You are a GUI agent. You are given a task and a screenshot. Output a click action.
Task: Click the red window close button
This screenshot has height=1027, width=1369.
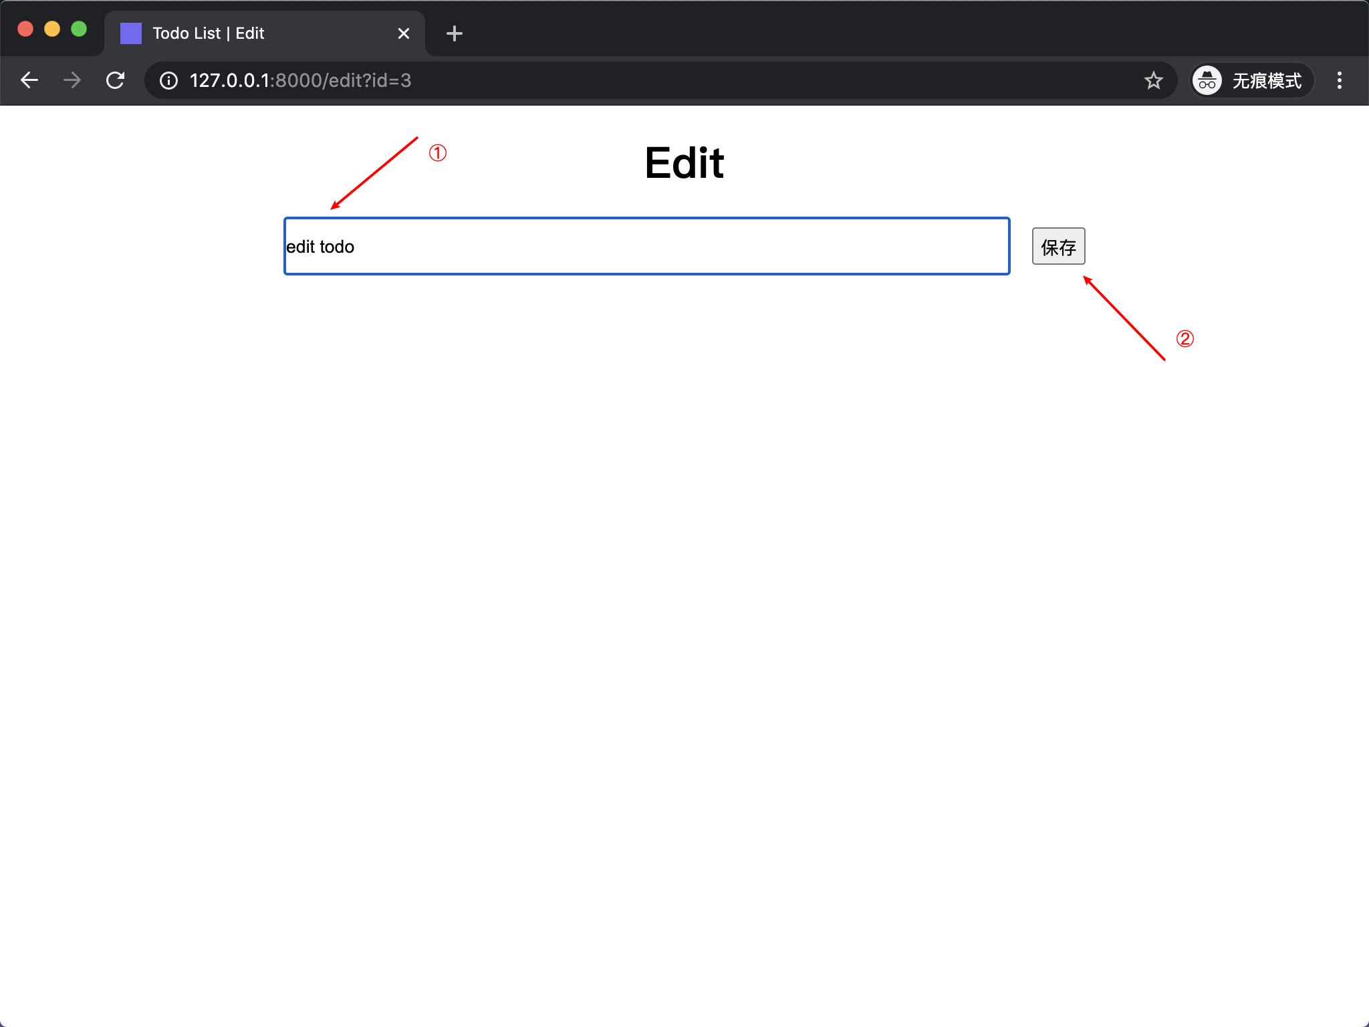[25, 29]
